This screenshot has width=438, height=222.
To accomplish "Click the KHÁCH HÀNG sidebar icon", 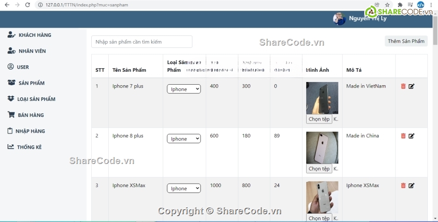I will tap(11, 35).
